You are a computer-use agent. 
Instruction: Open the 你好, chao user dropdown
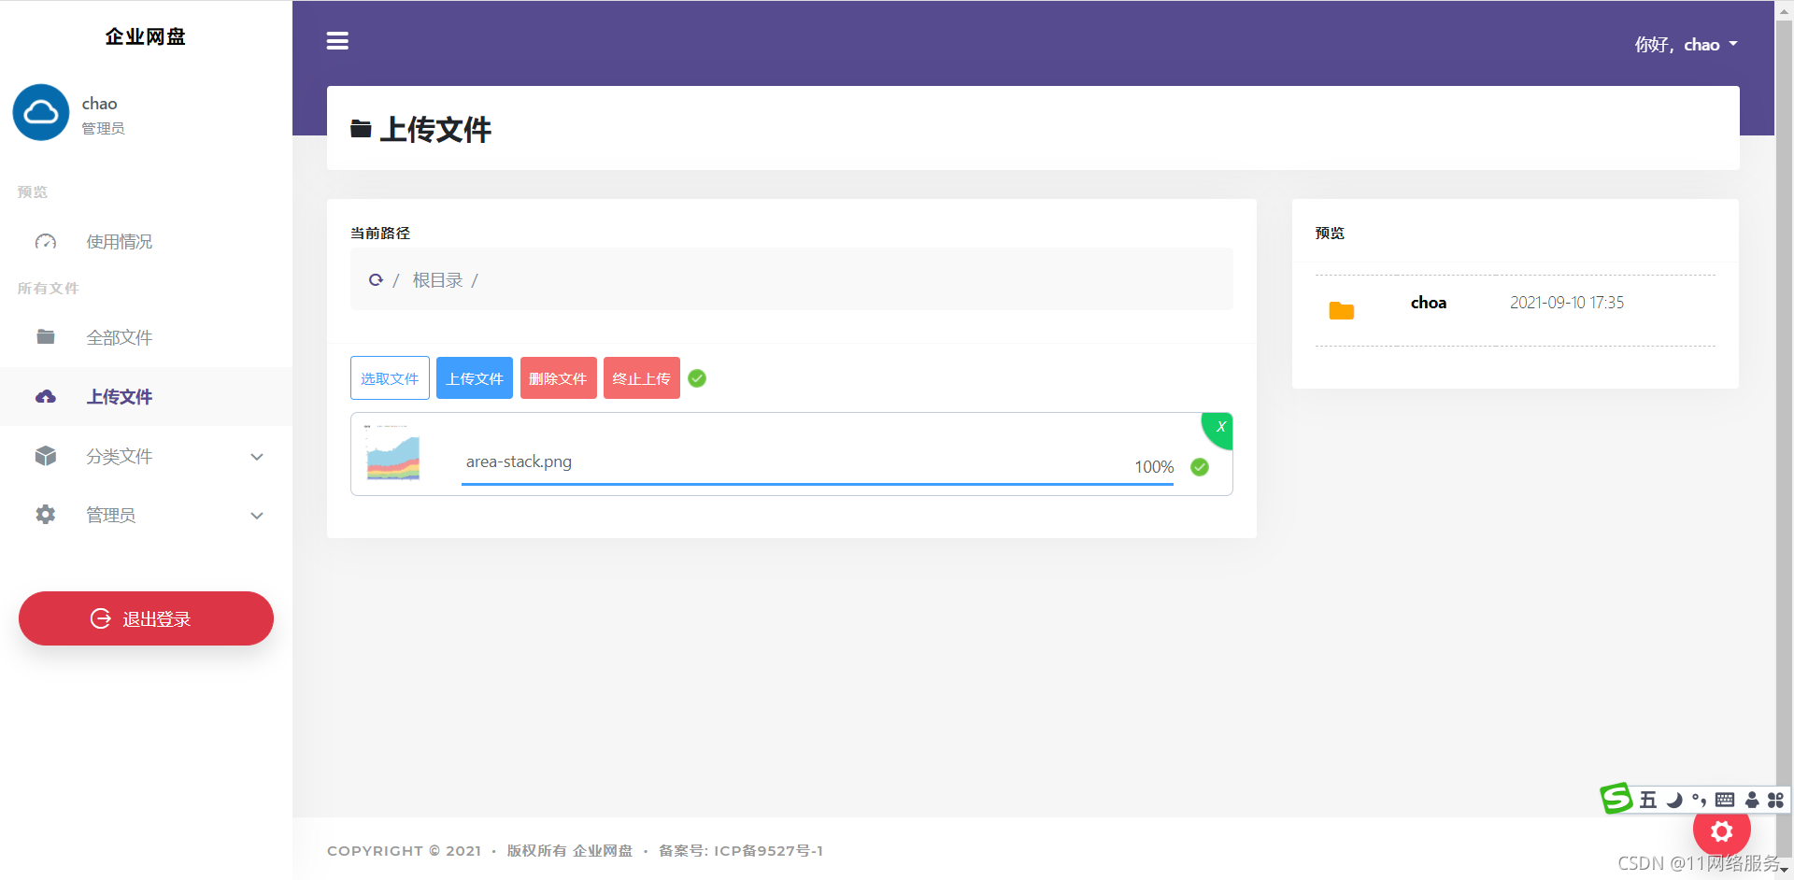pyautogui.click(x=1686, y=45)
